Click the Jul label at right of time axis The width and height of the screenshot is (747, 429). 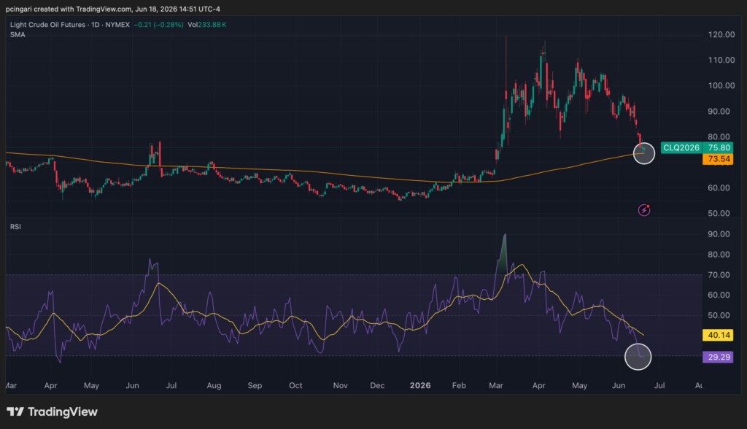[659, 386]
